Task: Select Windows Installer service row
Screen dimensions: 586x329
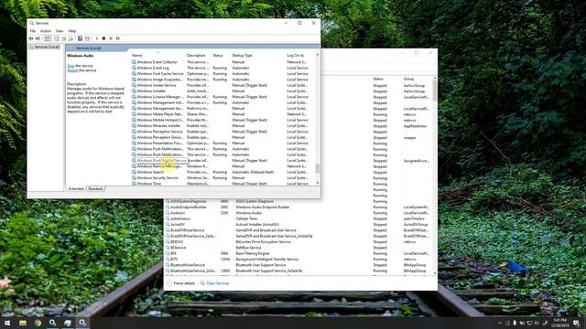Action: click(x=223, y=91)
